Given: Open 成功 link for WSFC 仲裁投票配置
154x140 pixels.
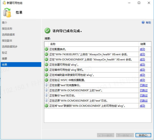Looking at the screenshot, I should click(x=142, y=80).
